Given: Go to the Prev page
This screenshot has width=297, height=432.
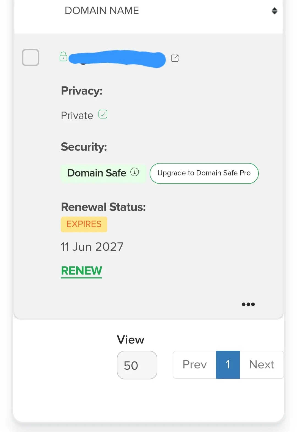Looking at the screenshot, I should (194, 365).
